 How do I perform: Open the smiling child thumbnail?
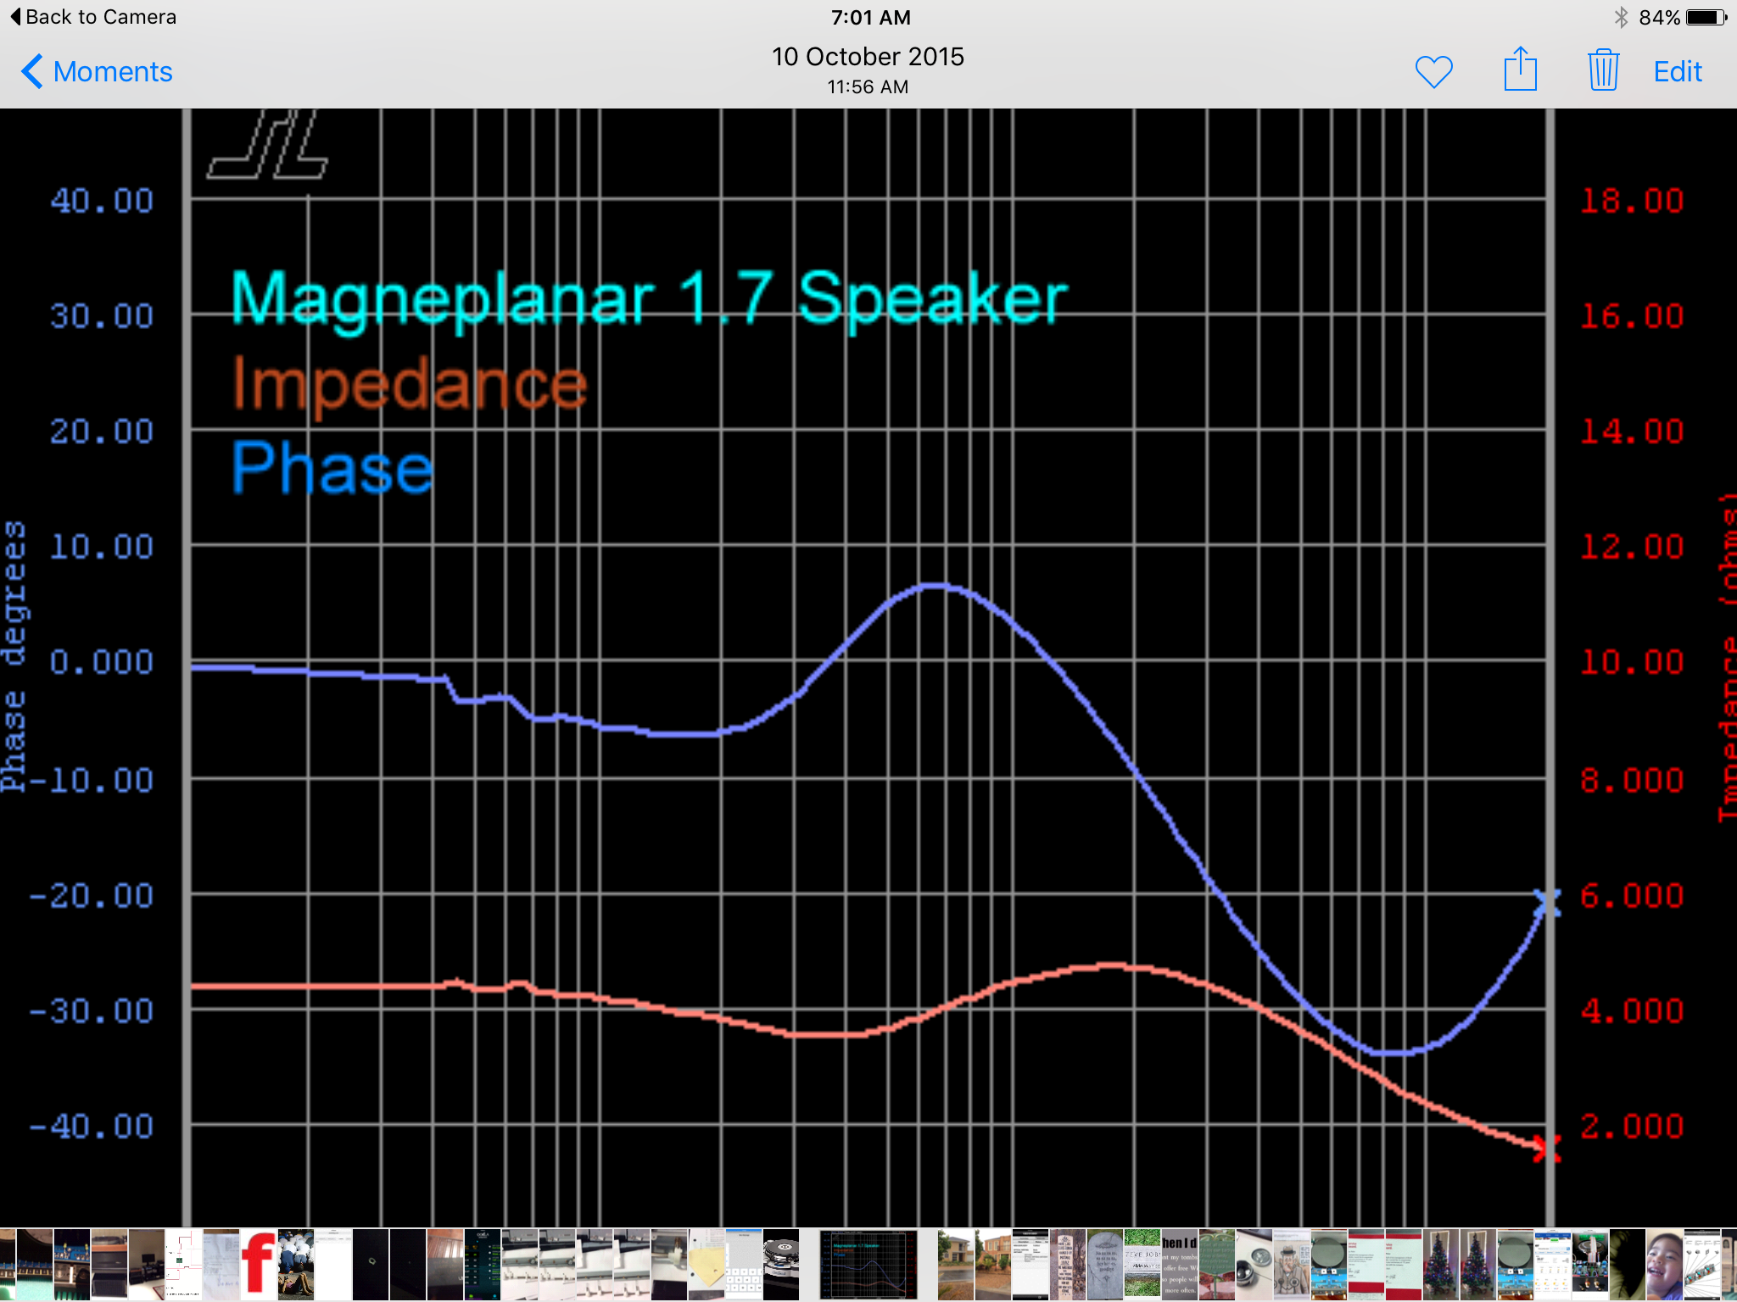pyautogui.click(x=1665, y=1265)
